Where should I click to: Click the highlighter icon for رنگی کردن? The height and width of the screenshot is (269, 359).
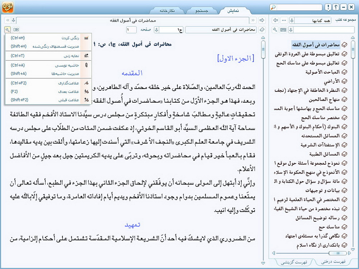coord(86,38)
